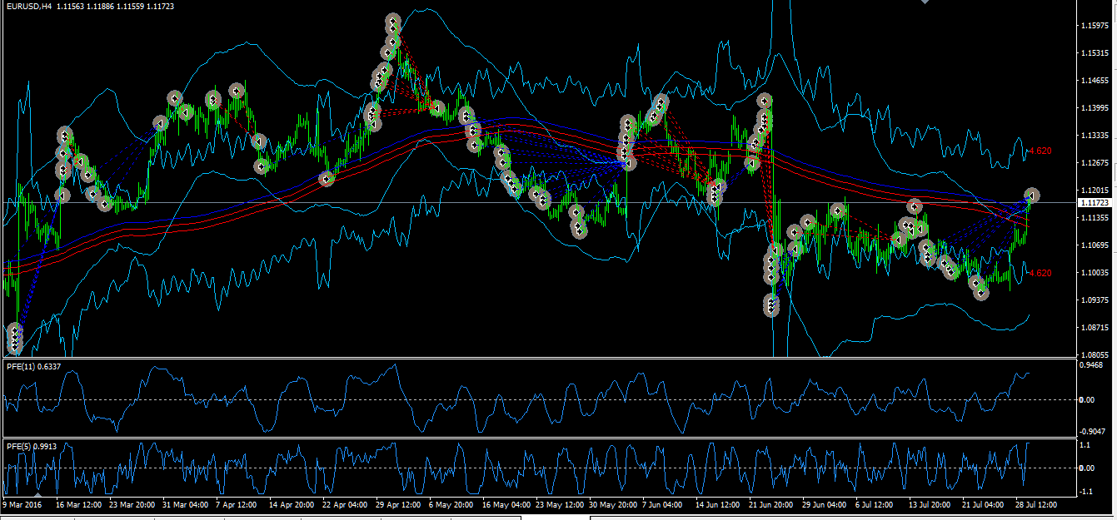
Task: Click PFE(11) scale value -0.9047
Action: tap(1093, 431)
